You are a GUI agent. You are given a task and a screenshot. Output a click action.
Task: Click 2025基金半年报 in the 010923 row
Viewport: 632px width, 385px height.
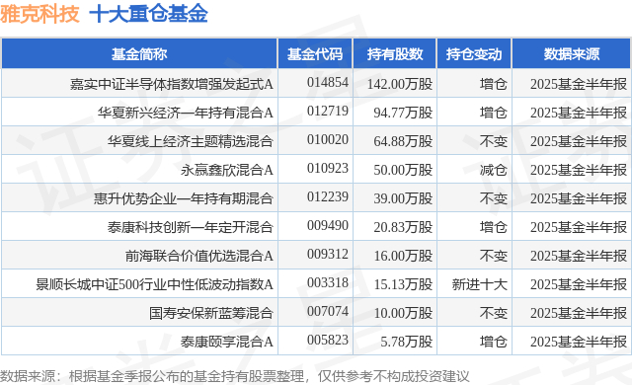click(x=579, y=170)
